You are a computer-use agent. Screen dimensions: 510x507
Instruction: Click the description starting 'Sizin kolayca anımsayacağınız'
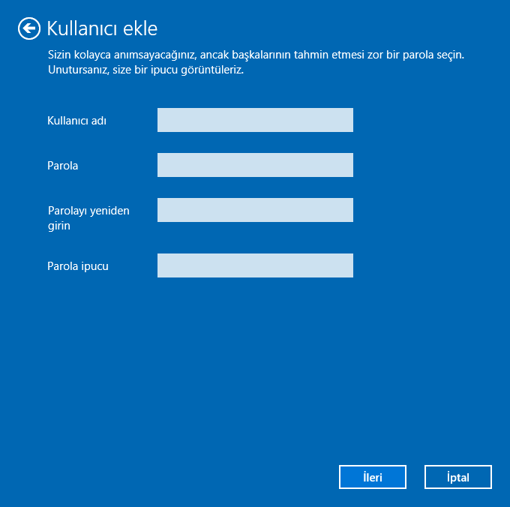[x=256, y=62]
